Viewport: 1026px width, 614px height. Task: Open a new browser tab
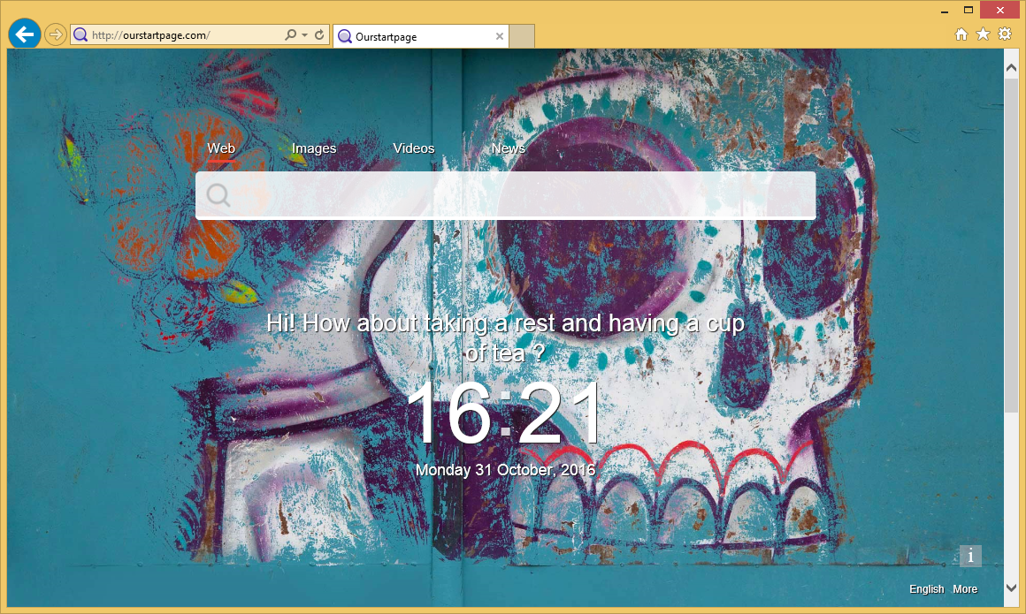tap(522, 36)
